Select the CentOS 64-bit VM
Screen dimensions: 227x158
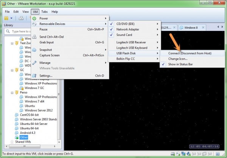[x=29, y=115]
